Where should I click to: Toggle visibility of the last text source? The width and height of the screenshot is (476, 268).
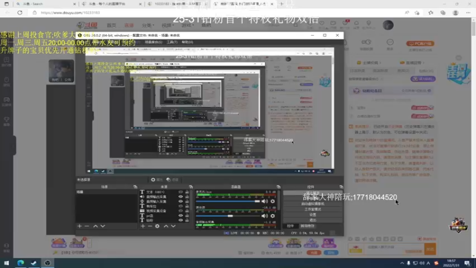point(181,220)
